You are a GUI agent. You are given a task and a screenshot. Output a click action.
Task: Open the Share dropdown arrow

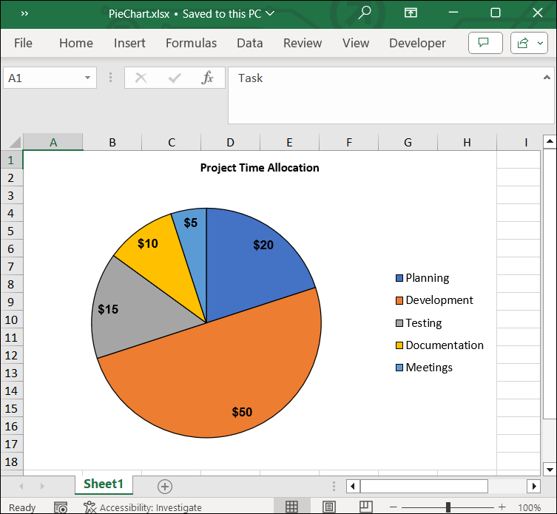pyautogui.click(x=540, y=43)
